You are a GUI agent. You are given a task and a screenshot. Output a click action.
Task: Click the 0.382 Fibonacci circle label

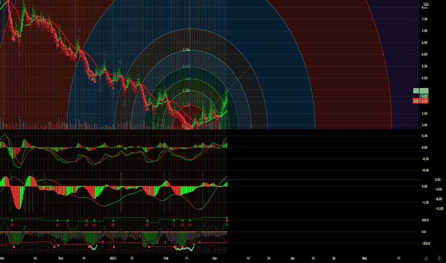click(186, 91)
